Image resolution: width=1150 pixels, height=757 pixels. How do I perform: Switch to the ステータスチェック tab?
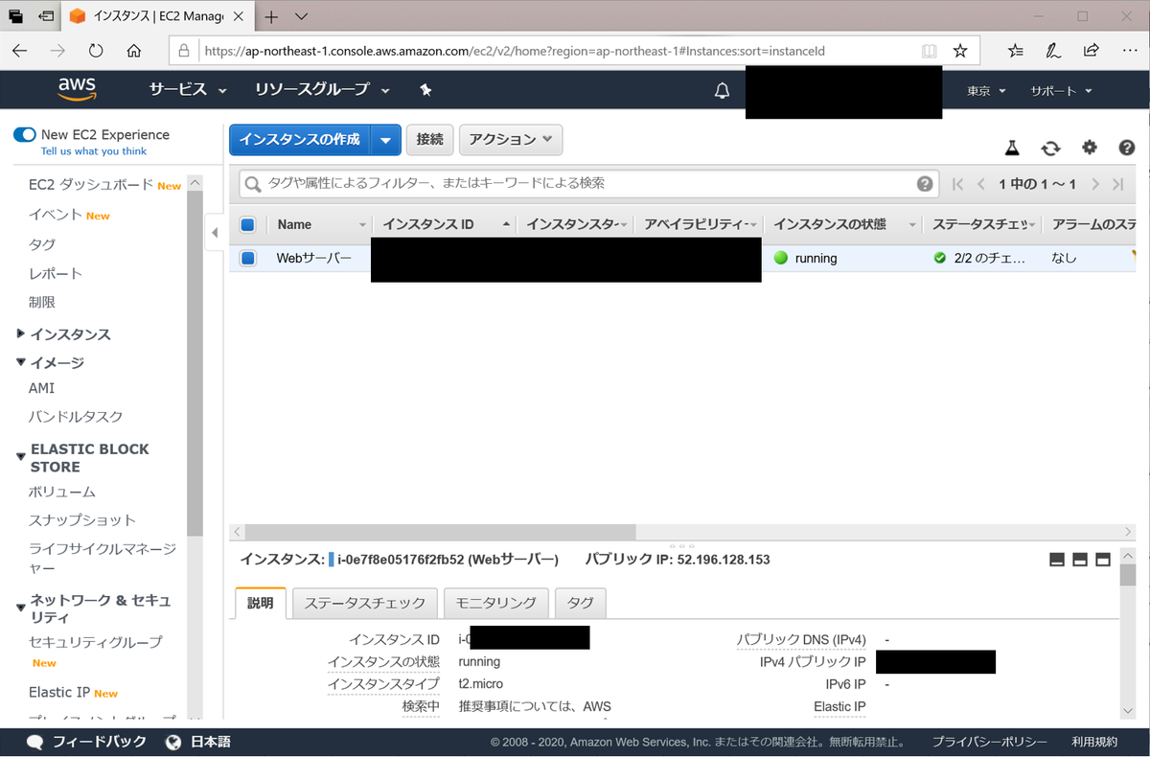tap(364, 603)
